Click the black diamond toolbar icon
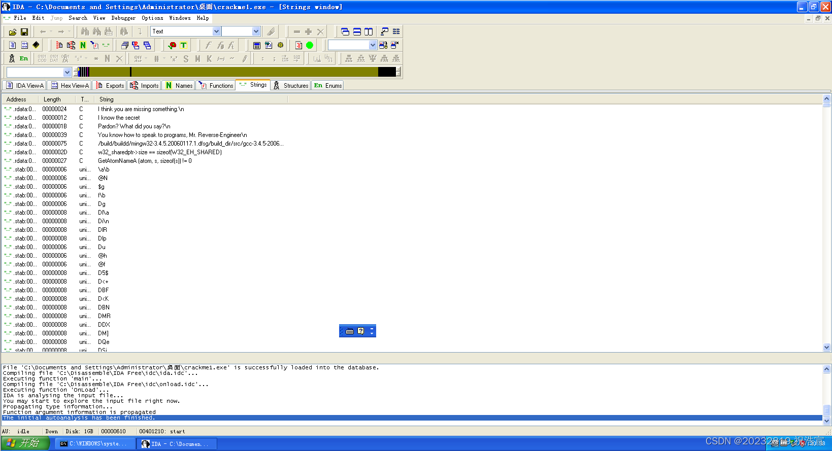This screenshot has height=451, width=832. [x=36, y=45]
